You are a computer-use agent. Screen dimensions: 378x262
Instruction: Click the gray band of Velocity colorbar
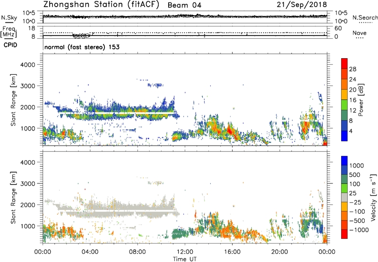(344, 198)
